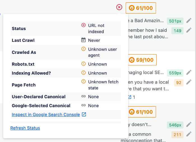Edit the description next to 92 badge

click(x=189, y=82)
